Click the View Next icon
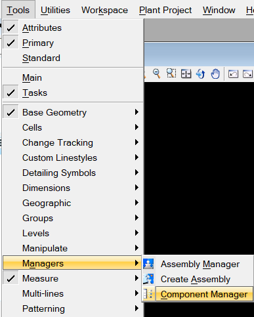This screenshot has width=254, height=317. pos(248,74)
